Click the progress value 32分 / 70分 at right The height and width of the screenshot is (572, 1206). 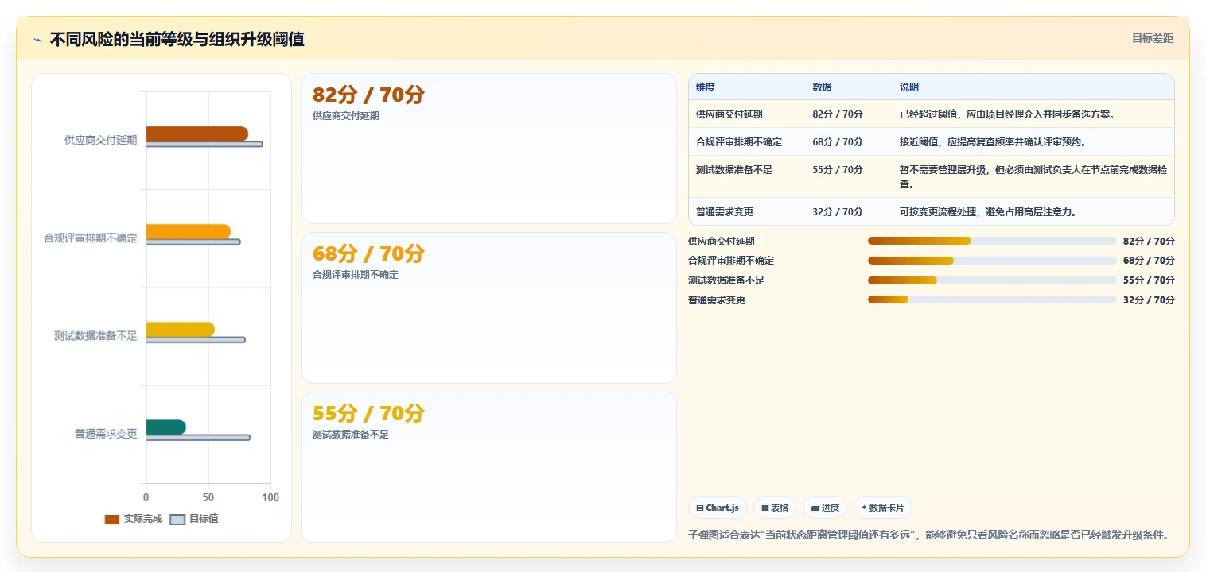coord(1149,300)
